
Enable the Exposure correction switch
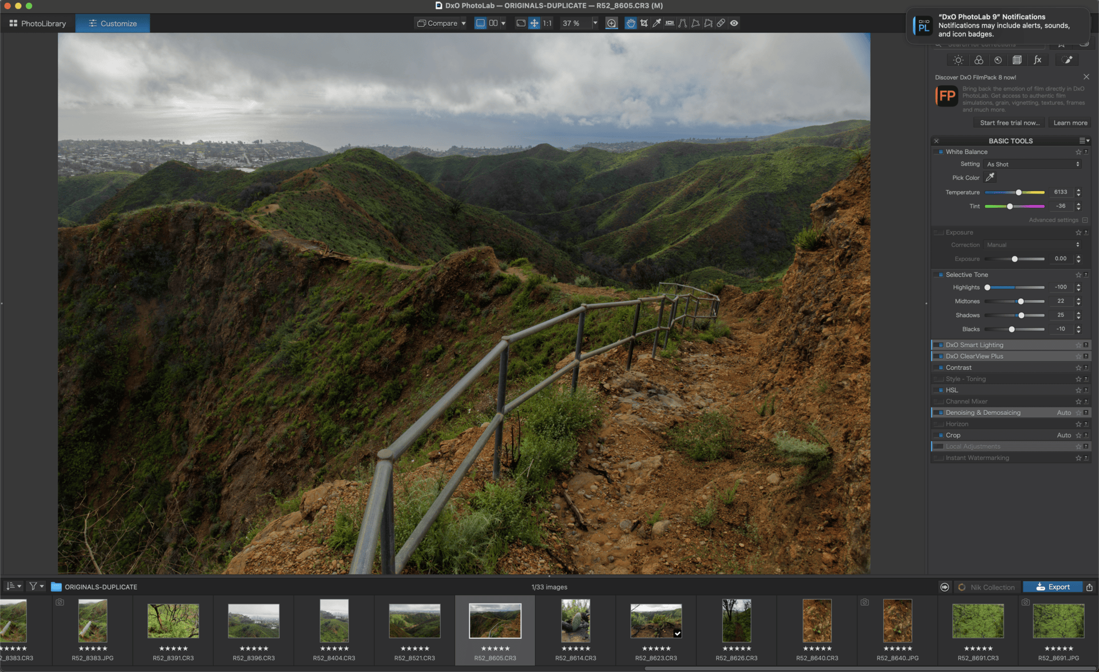click(x=940, y=232)
